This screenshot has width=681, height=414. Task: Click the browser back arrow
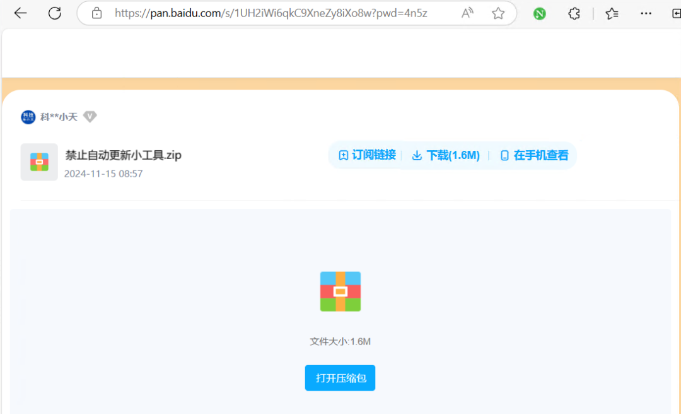[20, 13]
